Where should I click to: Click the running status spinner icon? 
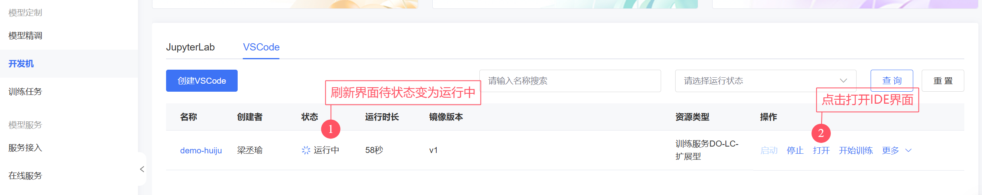point(306,150)
